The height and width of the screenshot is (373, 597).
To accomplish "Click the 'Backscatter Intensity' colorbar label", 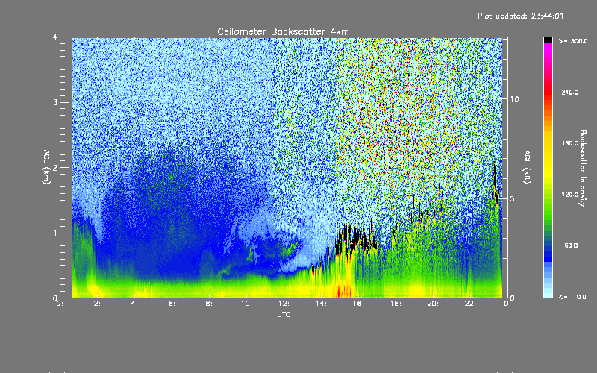I will pos(583,168).
